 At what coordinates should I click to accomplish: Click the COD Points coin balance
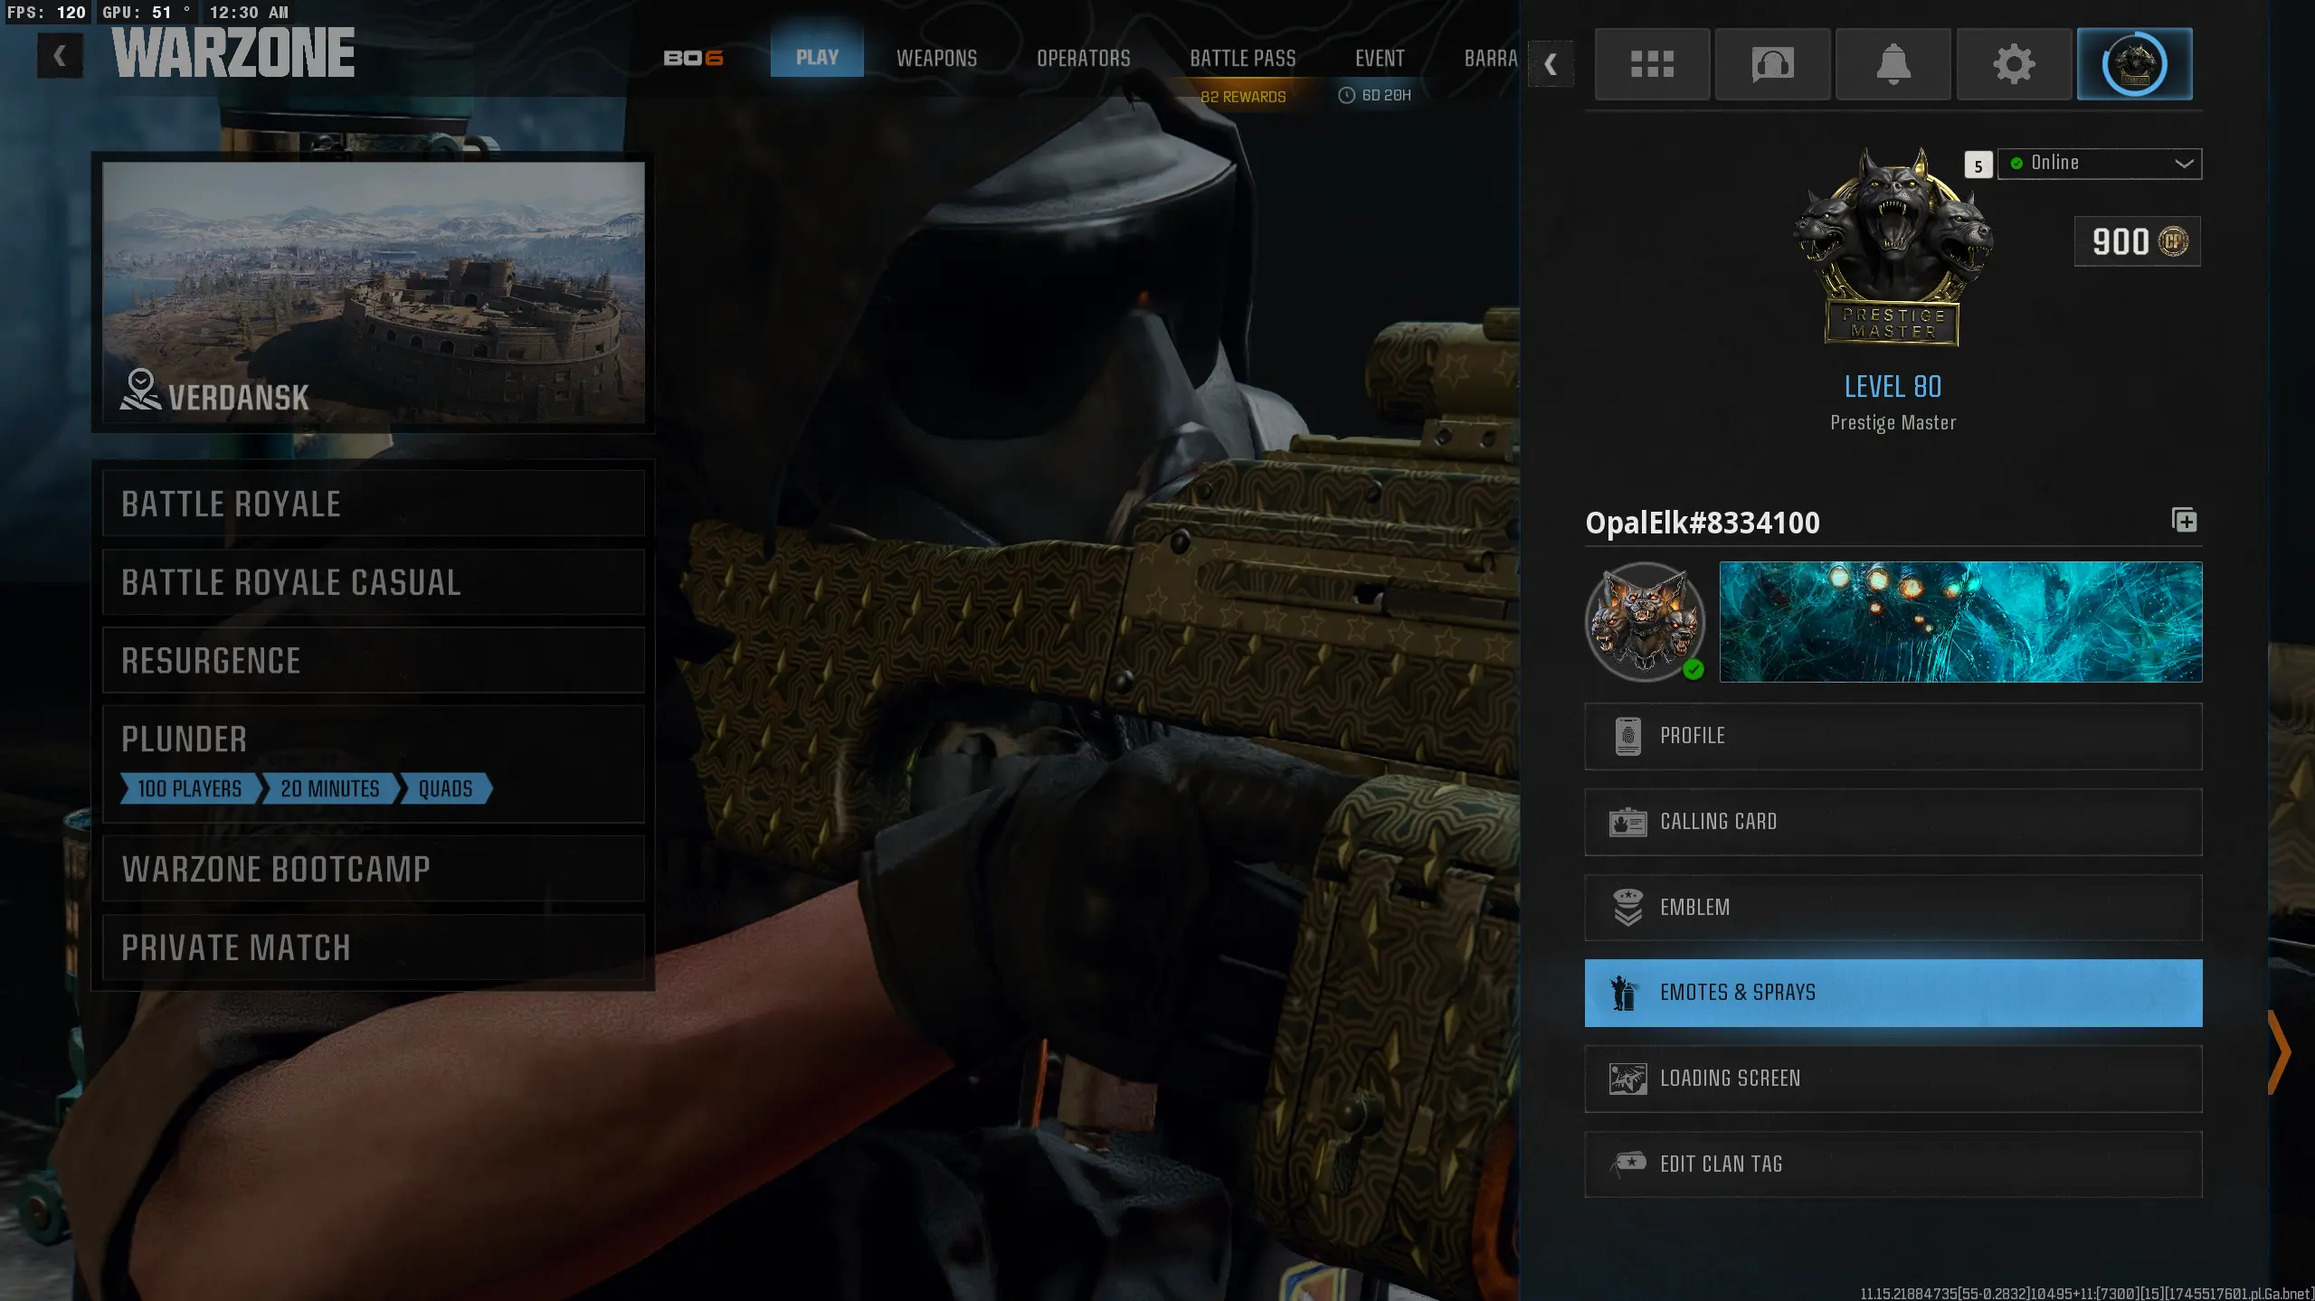click(x=2137, y=241)
